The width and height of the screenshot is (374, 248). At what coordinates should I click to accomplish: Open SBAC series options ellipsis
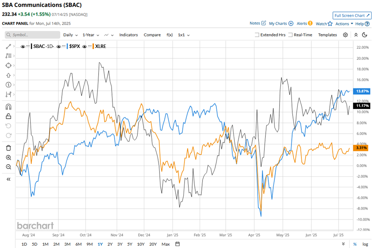[28, 46]
